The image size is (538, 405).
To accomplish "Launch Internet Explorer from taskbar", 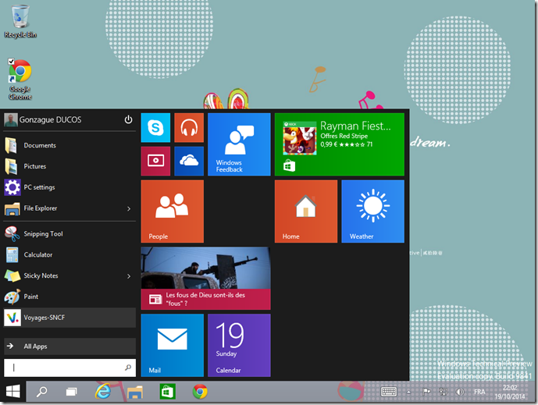I will pos(103,391).
